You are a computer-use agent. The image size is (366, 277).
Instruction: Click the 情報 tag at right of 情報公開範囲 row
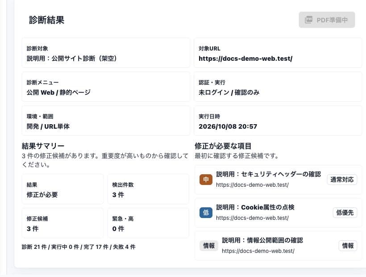[348, 245]
